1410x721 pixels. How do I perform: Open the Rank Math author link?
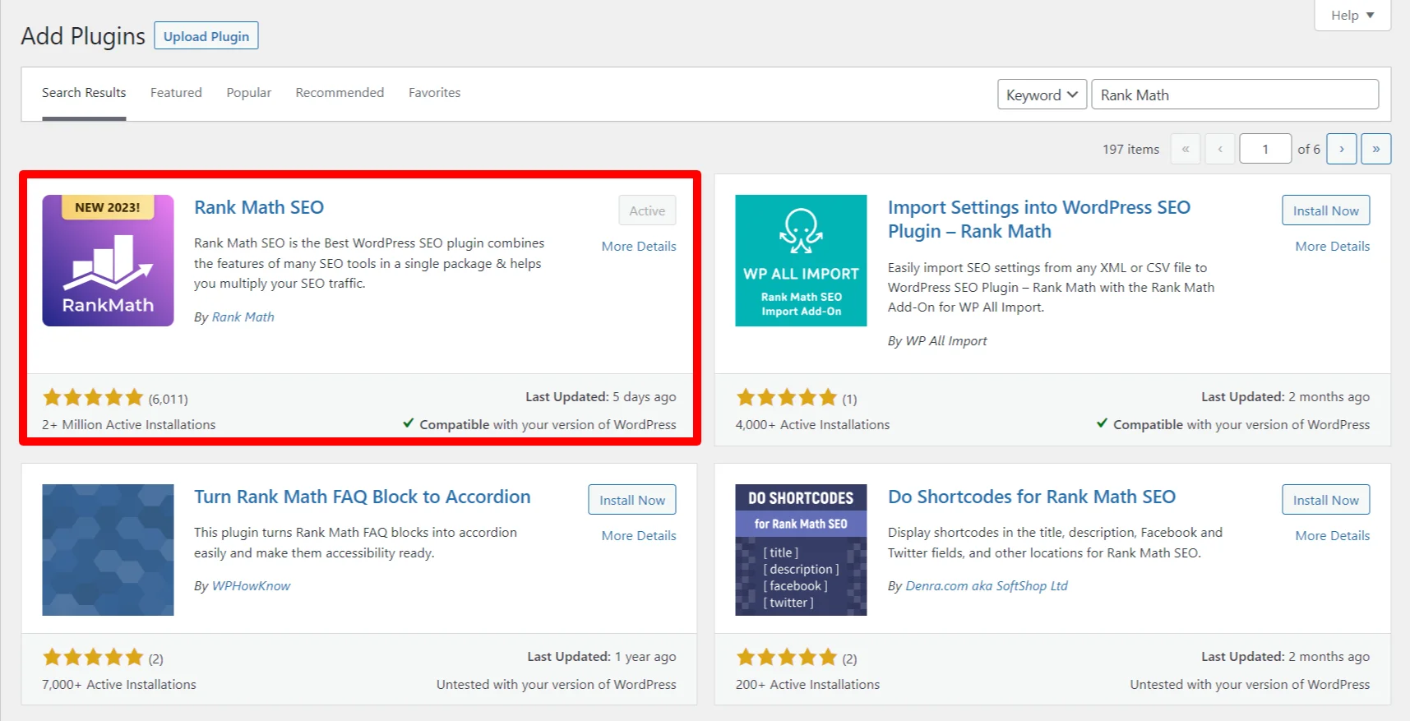pyautogui.click(x=243, y=317)
